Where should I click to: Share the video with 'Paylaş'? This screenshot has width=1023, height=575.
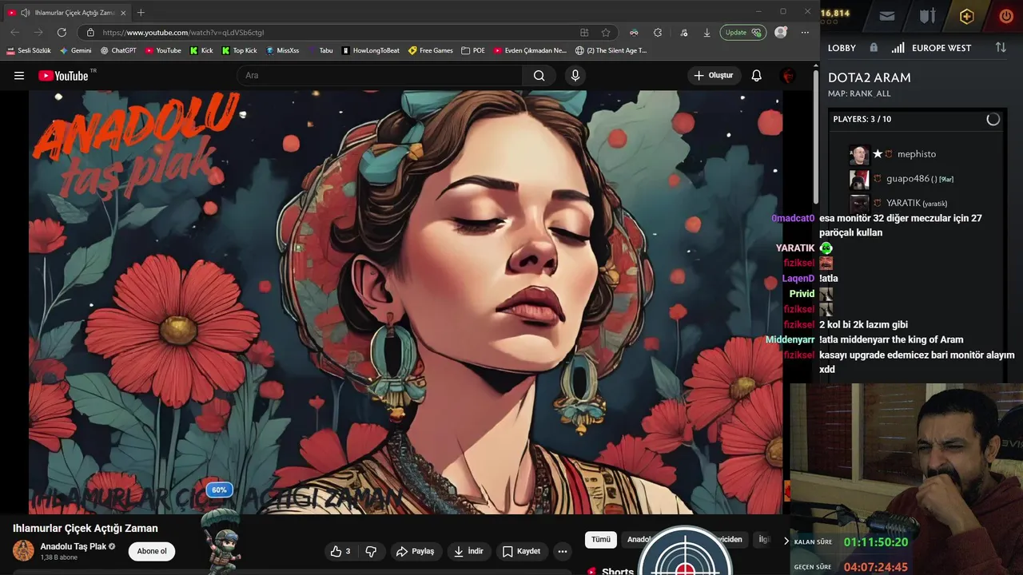coord(415,551)
